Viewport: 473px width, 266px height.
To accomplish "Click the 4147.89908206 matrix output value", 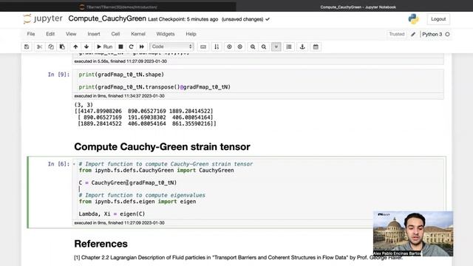I will (x=101, y=111).
